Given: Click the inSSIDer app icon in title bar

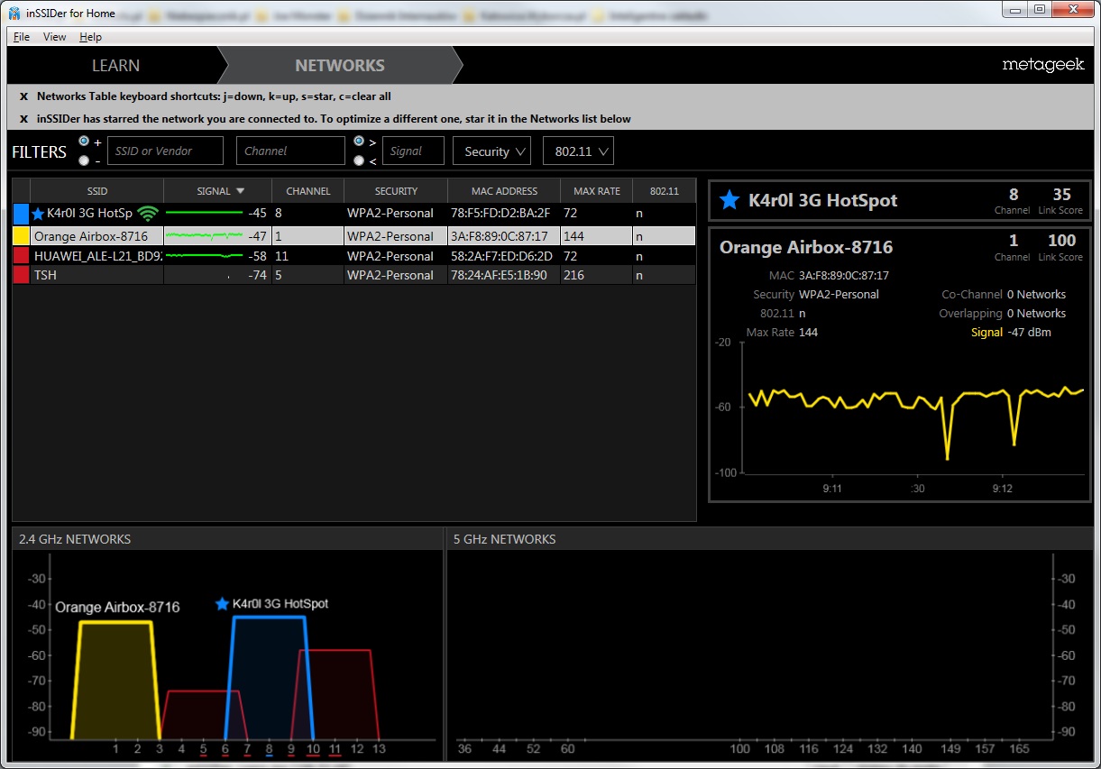Looking at the screenshot, I should pos(14,11).
